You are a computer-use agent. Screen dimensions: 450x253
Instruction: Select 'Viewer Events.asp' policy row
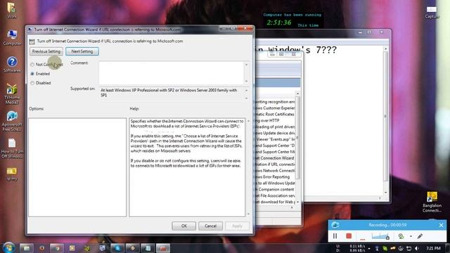click(x=275, y=139)
